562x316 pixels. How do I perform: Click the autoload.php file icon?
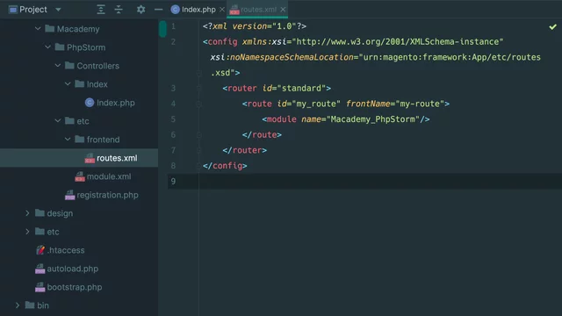click(x=40, y=269)
